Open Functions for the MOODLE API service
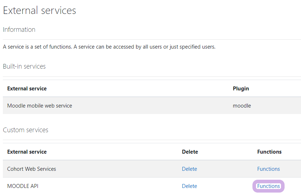This screenshot has height=194, width=301. tap(269, 186)
